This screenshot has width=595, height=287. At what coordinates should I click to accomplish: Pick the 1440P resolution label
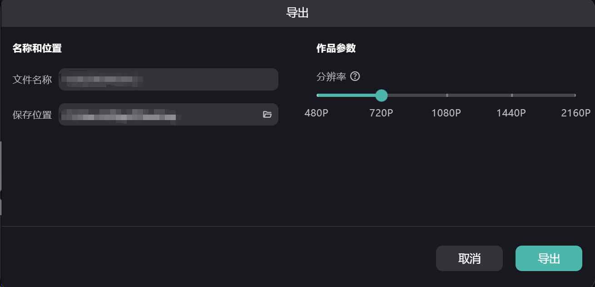click(511, 113)
